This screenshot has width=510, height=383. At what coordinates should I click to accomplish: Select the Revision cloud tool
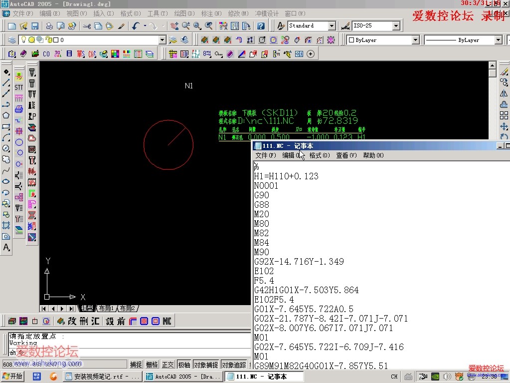(x=6, y=159)
